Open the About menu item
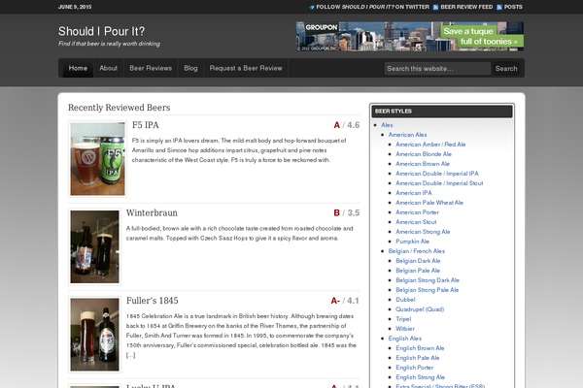 click(108, 68)
